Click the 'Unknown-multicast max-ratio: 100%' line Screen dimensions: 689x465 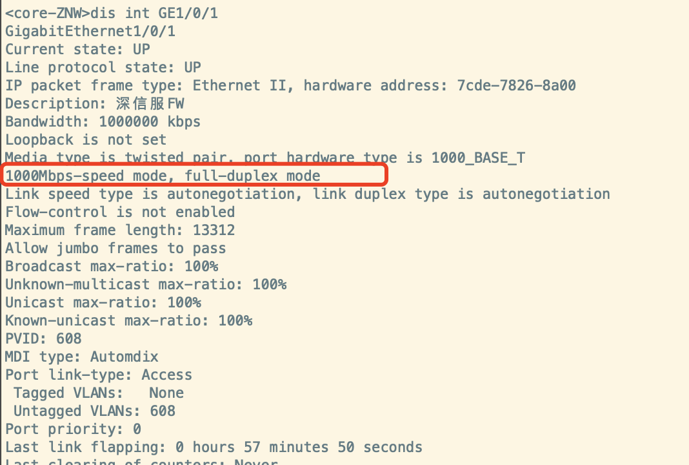(x=146, y=284)
